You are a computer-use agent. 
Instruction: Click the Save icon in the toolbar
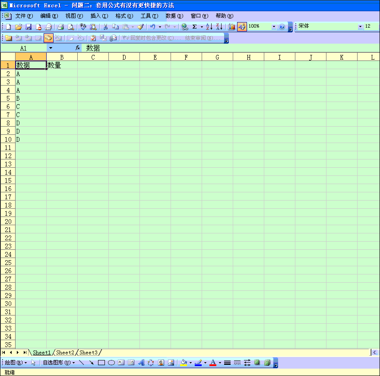pos(28,27)
